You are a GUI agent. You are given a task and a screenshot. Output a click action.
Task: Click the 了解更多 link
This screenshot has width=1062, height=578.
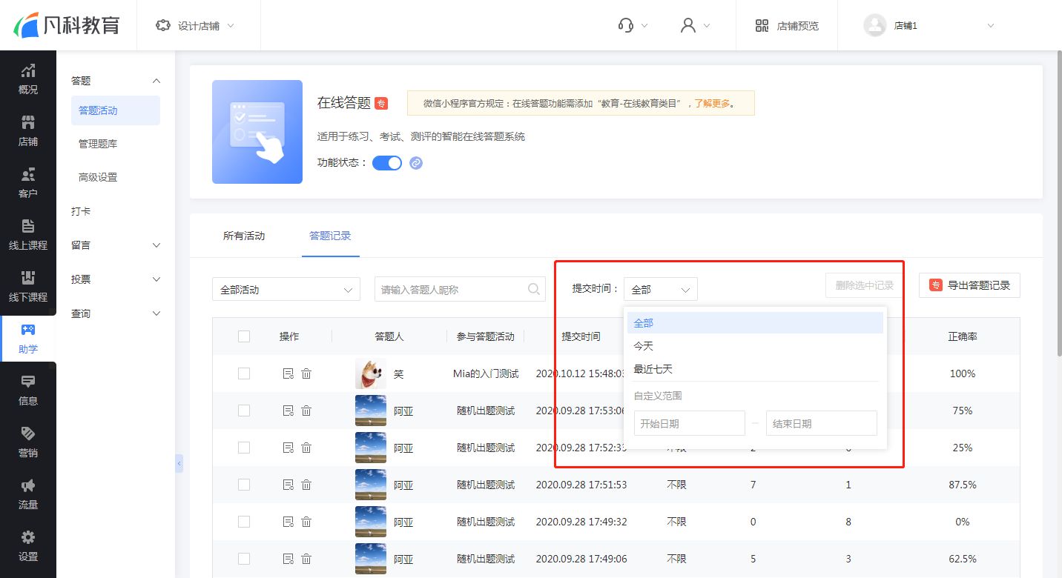pos(711,104)
